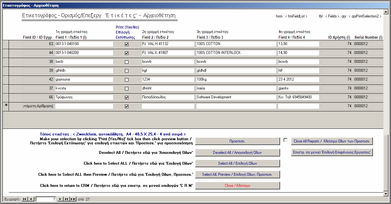Select the new-record row selector marked with asterisk
The height and width of the screenshot is (204, 391).
click(x=6, y=106)
